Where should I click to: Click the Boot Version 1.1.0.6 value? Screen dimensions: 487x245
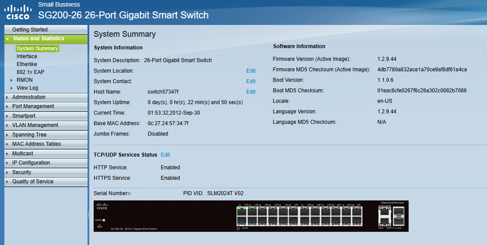(385, 80)
